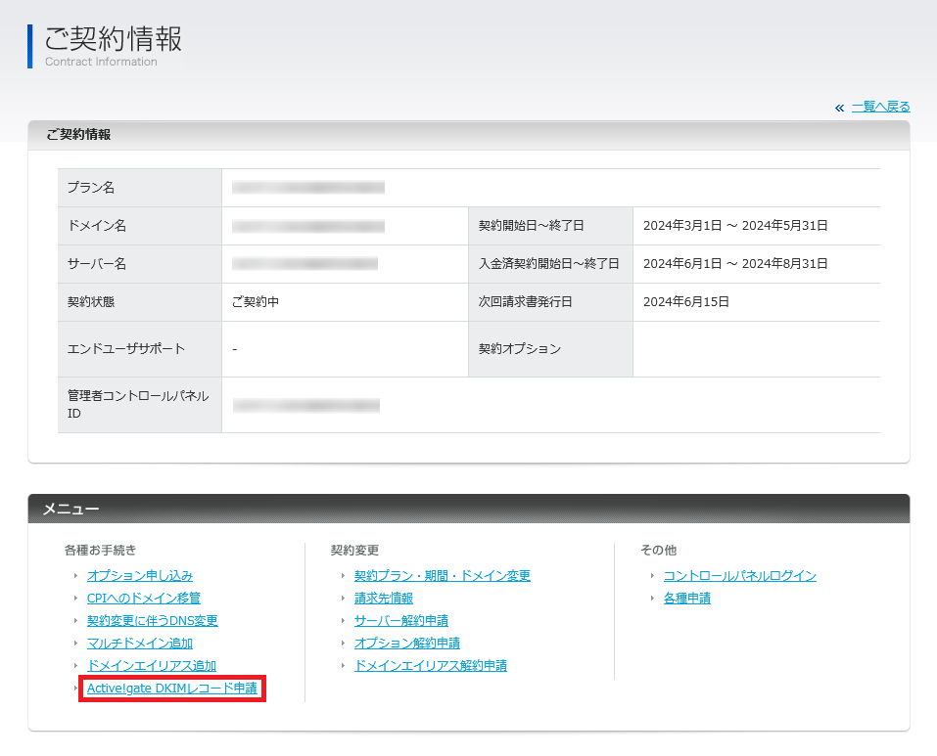Open サーバー解約申請 link
This screenshot has width=937, height=756.
(x=400, y=621)
